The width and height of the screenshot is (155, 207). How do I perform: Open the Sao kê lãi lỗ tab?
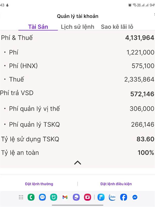coord(117,27)
